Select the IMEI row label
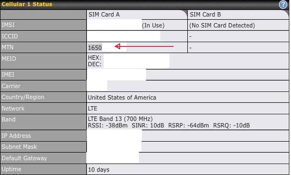 8,75
